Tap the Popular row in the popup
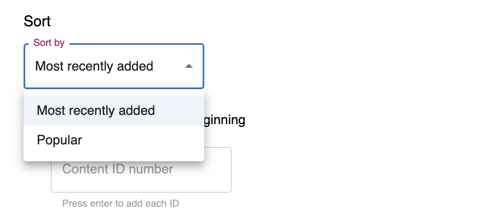Image resolution: width=482 pixels, height=210 pixels. (x=114, y=140)
